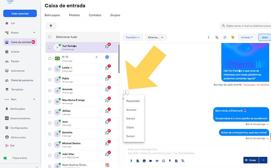Open the filter icon above contact list
Screen dimensions: 271x168
pos(51,26)
